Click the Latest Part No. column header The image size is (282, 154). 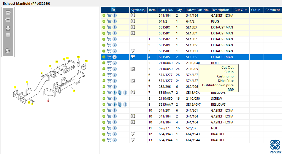tap(197, 10)
